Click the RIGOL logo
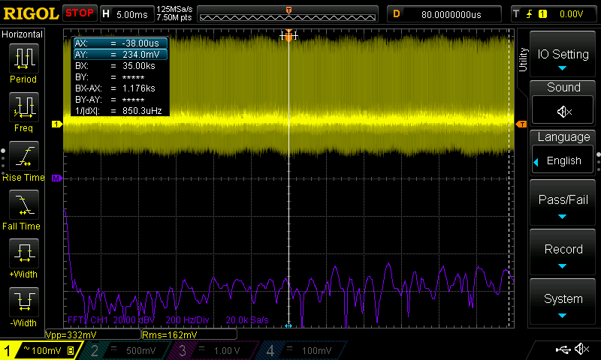Screen dimensions: 601x360 pyautogui.click(x=30, y=13)
